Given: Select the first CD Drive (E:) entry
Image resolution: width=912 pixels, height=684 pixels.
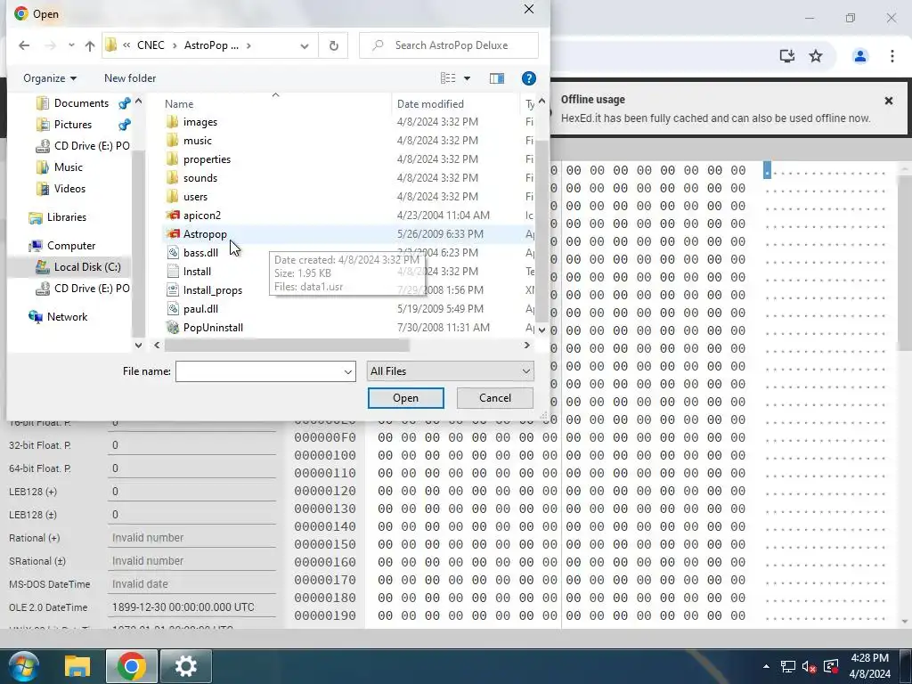Looking at the screenshot, I should pyautogui.click(x=83, y=145).
